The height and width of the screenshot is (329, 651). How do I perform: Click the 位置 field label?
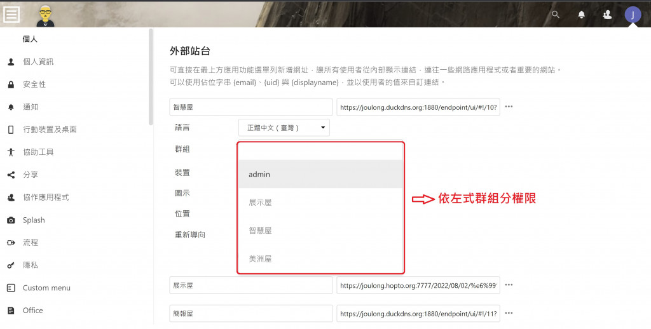pyautogui.click(x=182, y=213)
